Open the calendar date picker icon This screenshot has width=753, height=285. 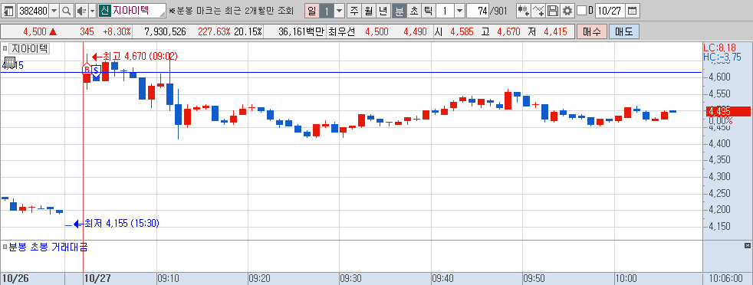pos(633,11)
